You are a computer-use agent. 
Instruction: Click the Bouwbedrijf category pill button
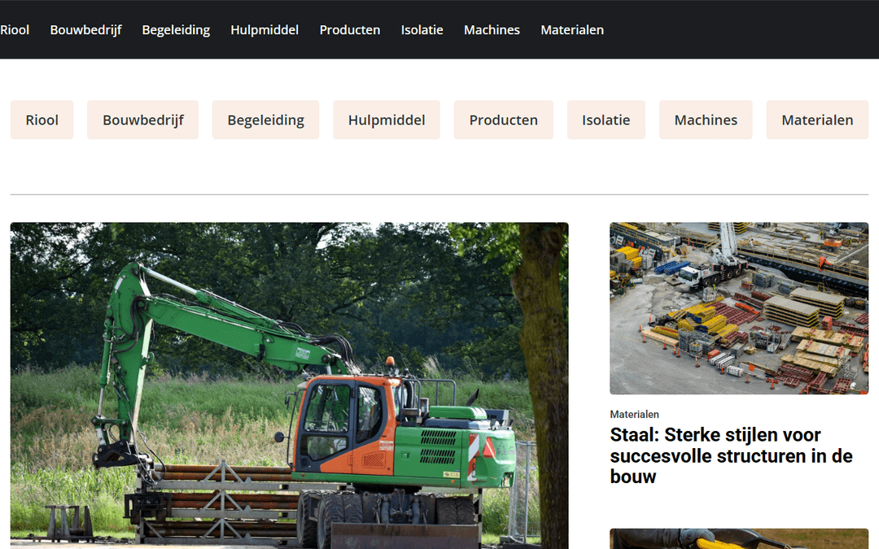click(x=143, y=120)
